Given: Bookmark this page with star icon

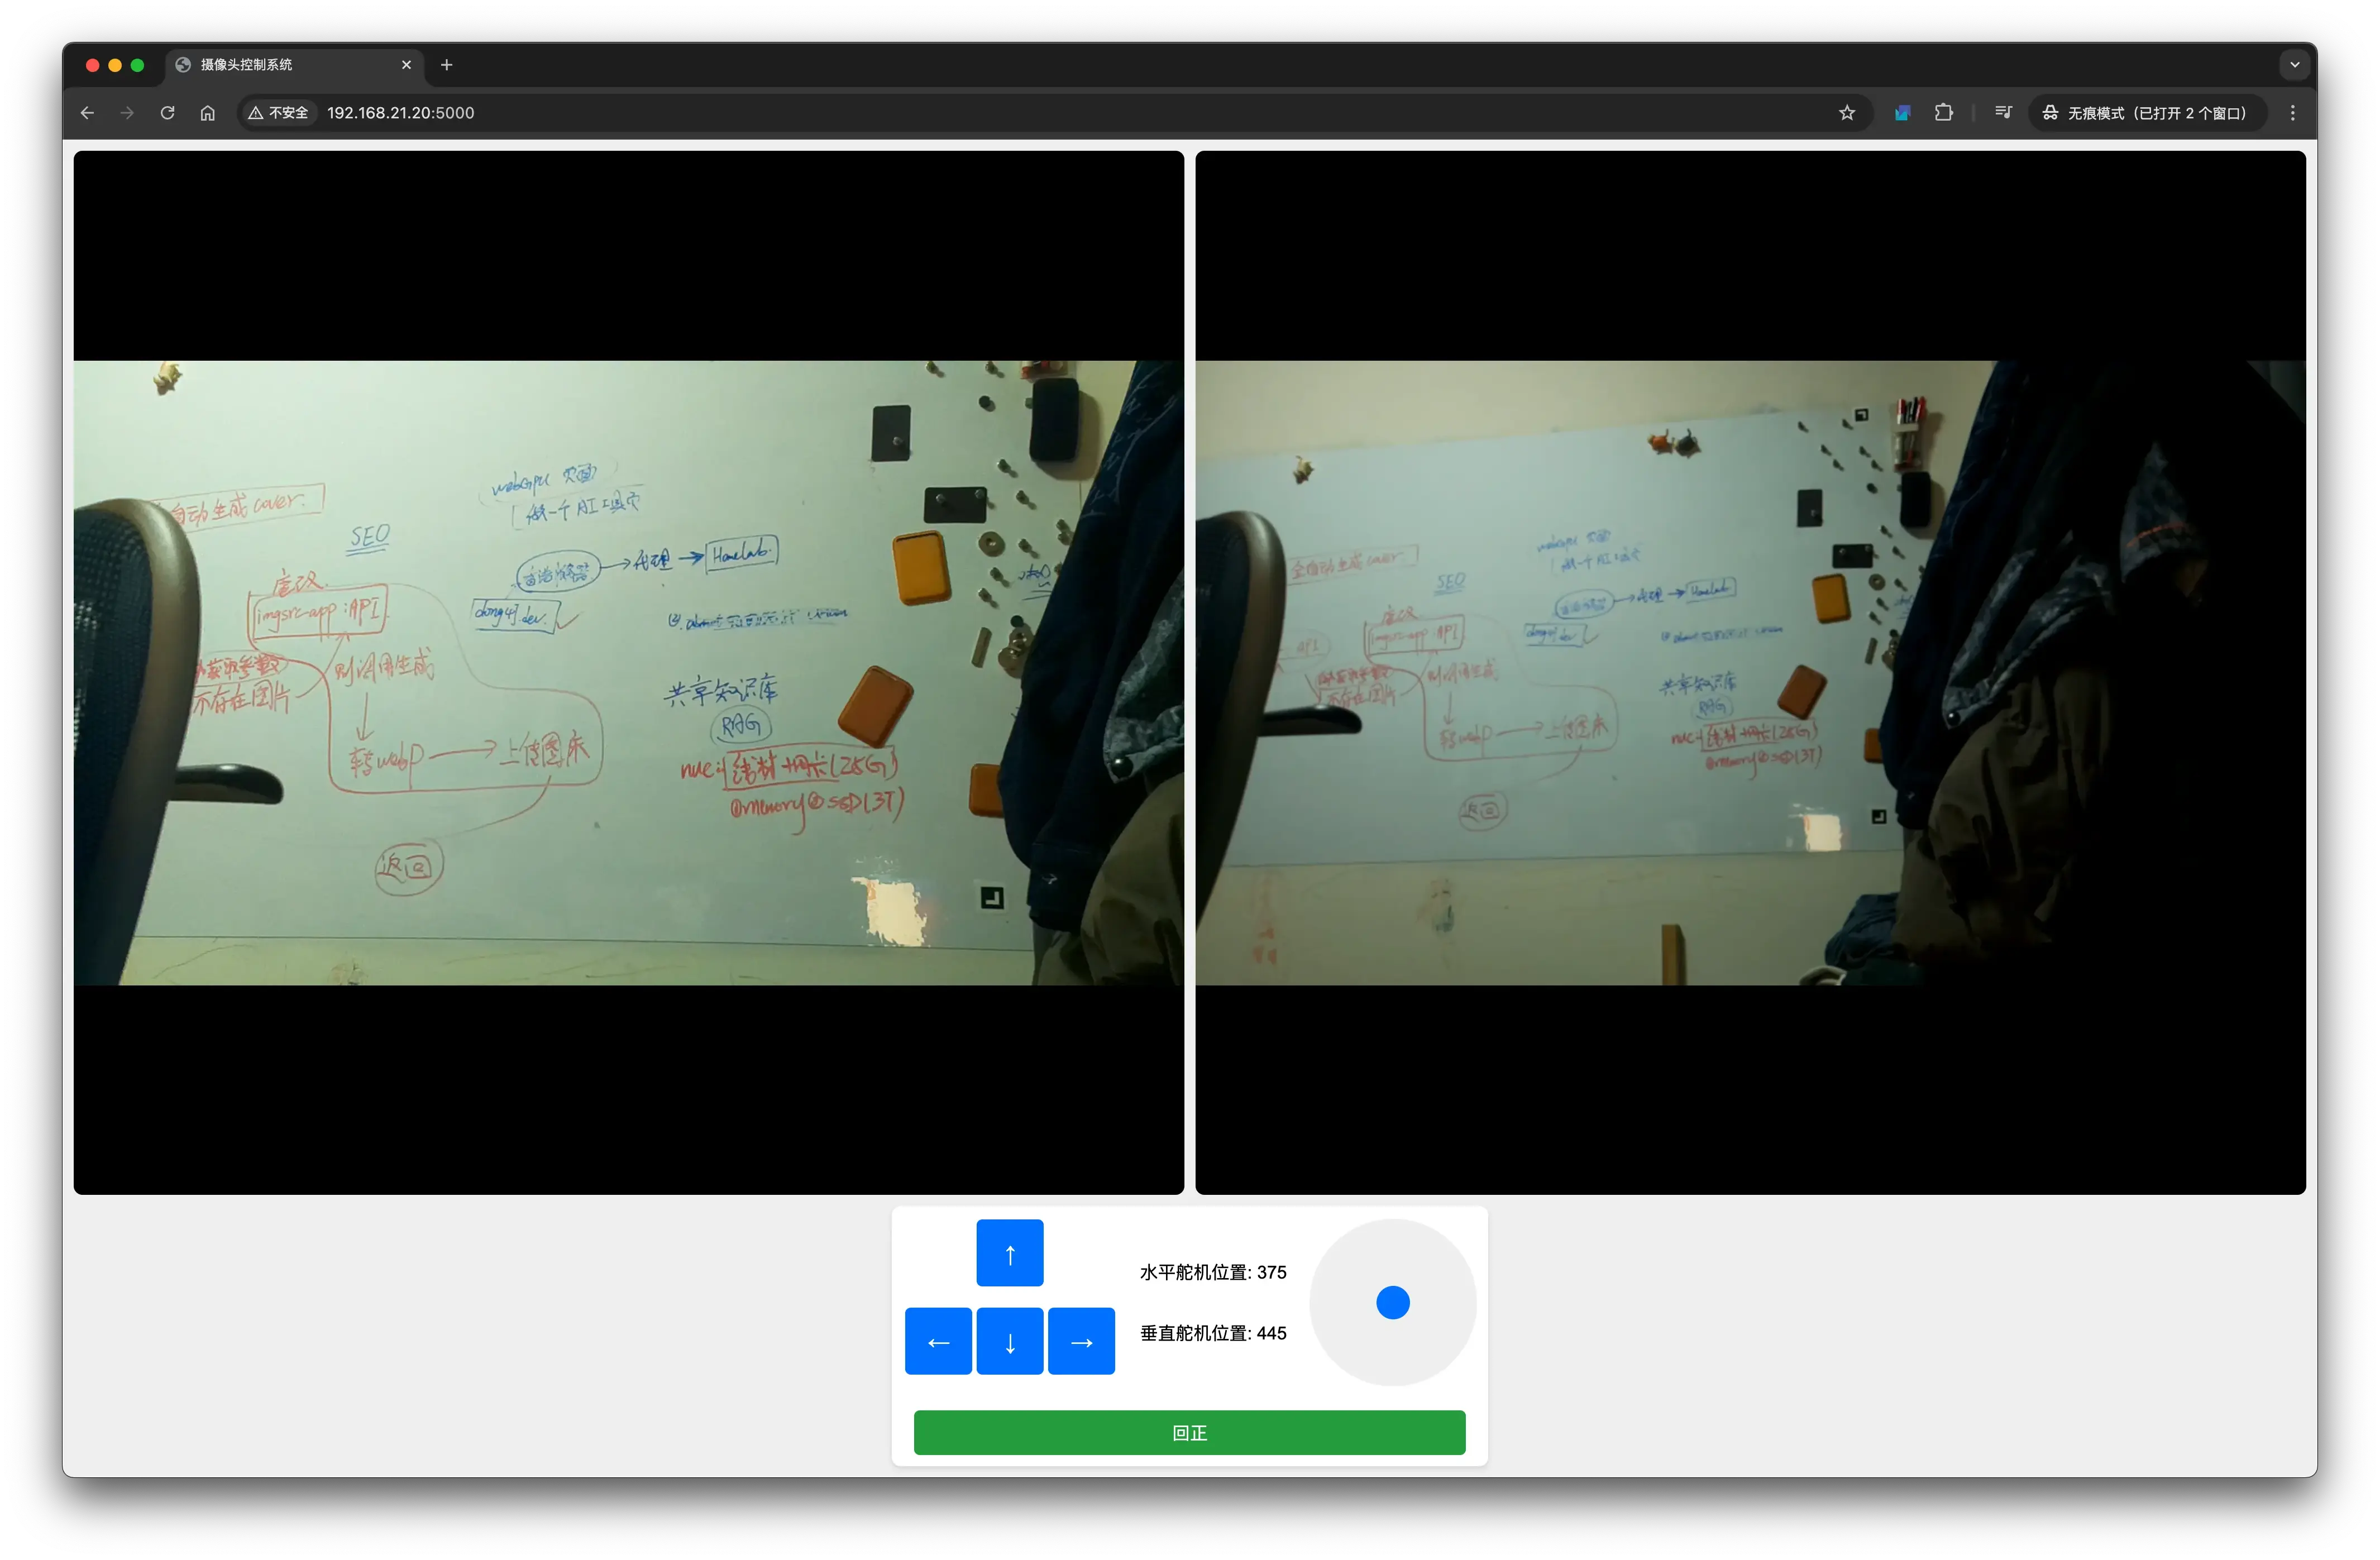Looking at the screenshot, I should coord(1846,113).
